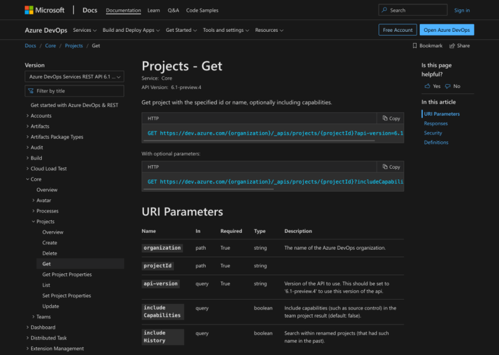Jump to Responses in article links
Screen dimensions: 499x355
click(x=435, y=123)
